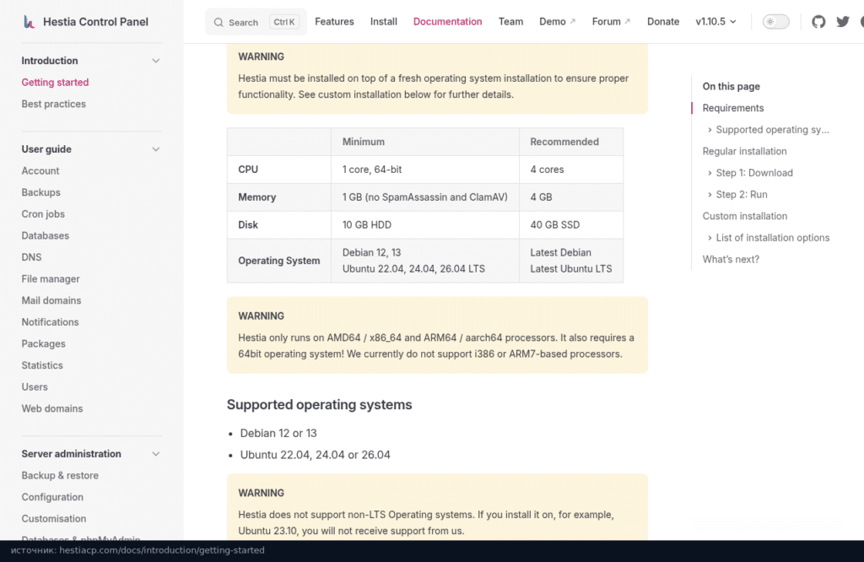Image resolution: width=864 pixels, height=562 pixels.
Task: Jump to Supported operating systems outline entry
Action: [773, 129]
